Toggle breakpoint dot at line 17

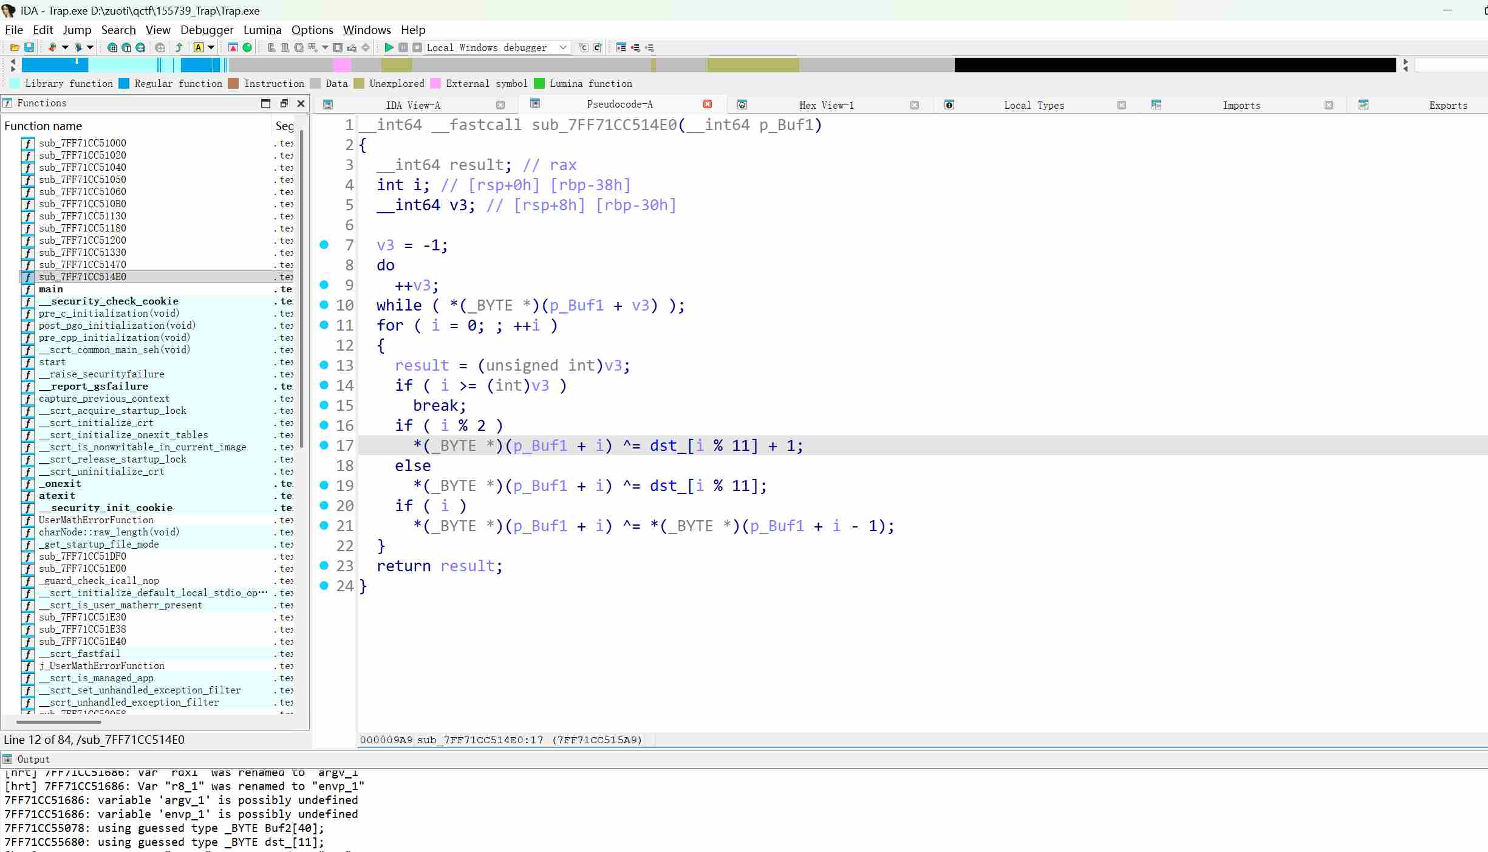324,445
